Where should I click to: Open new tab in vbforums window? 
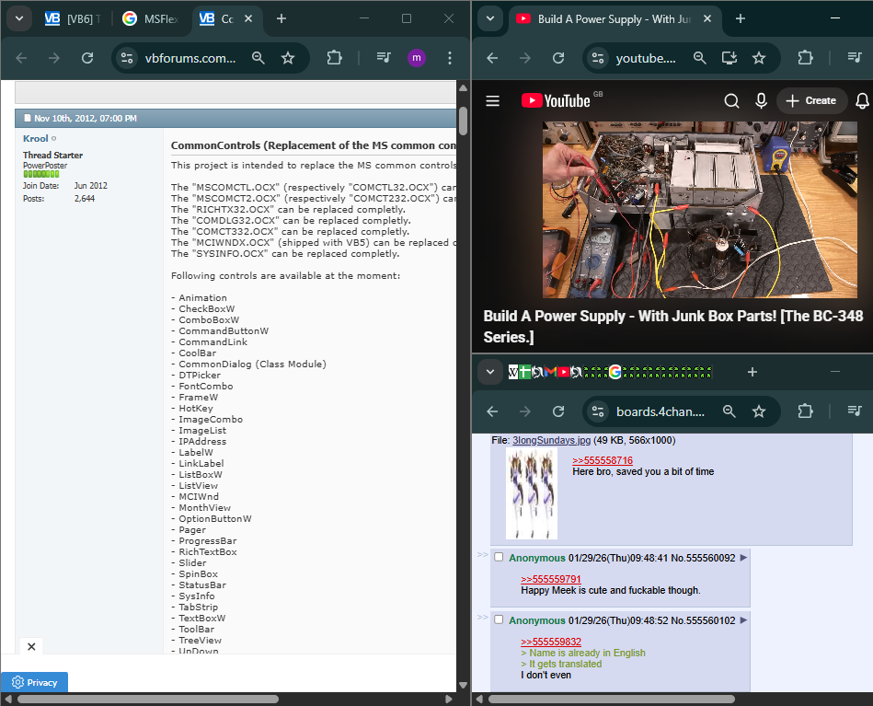pyautogui.click(x=281, y=19)
